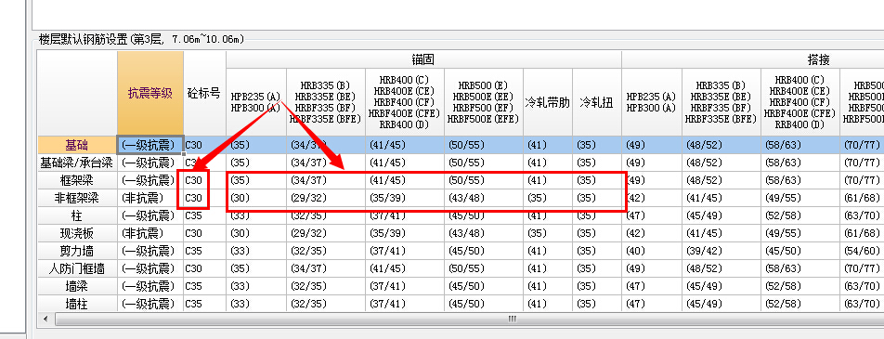The height and width of the screenshot is (339, 884).
Task: Click the 砼标号 column header
Action: (x=204, y=94)
